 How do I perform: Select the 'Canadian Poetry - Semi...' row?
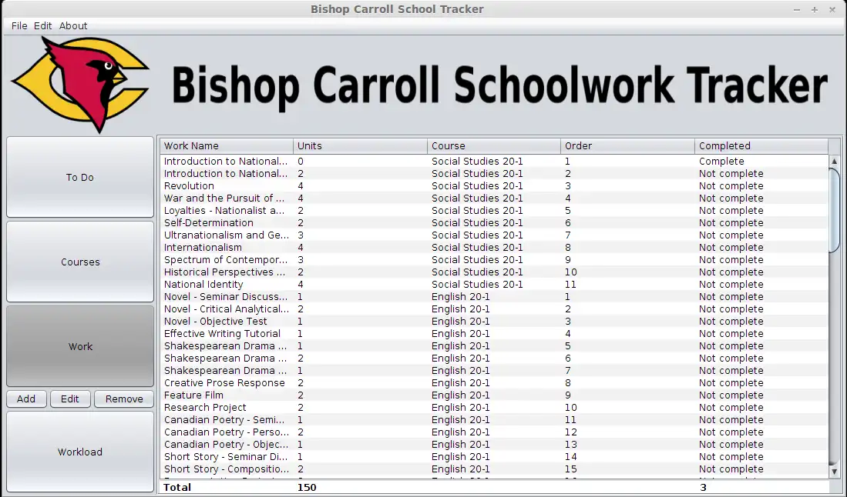click(x=494, y=420)
